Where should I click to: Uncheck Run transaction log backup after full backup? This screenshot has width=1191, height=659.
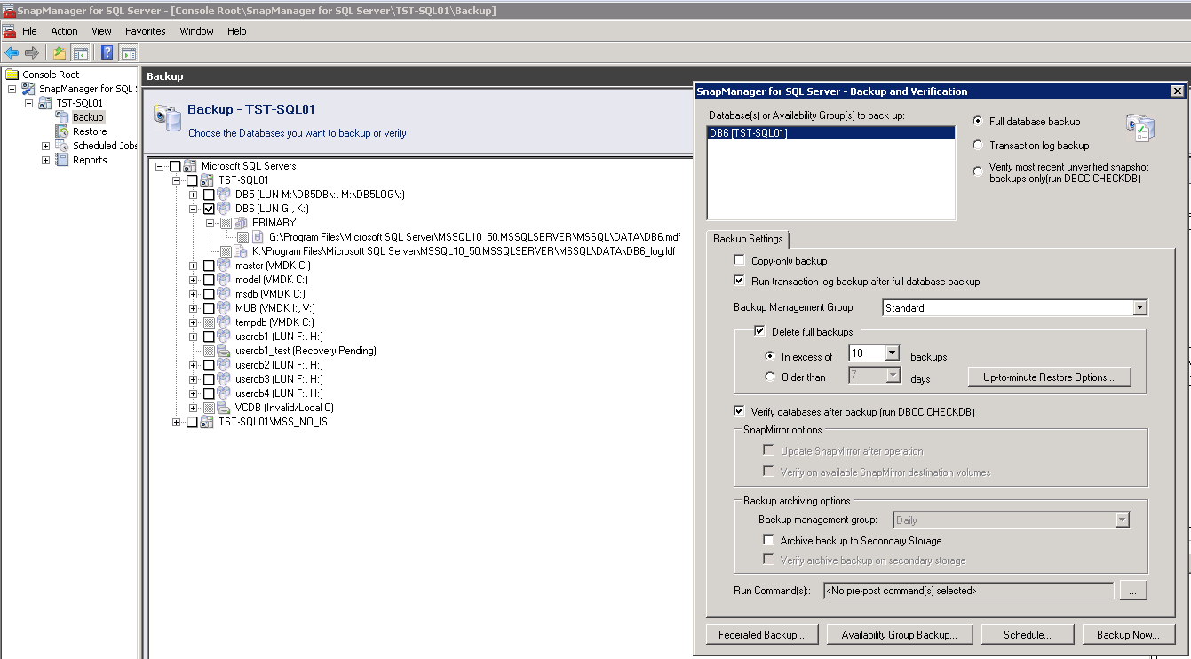(x=740, y=281)
